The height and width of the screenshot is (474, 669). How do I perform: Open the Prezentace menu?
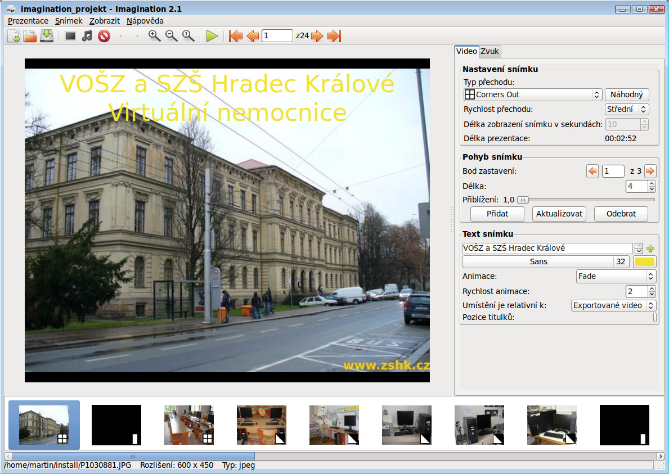pyautogui.click(x=28, y=21)
